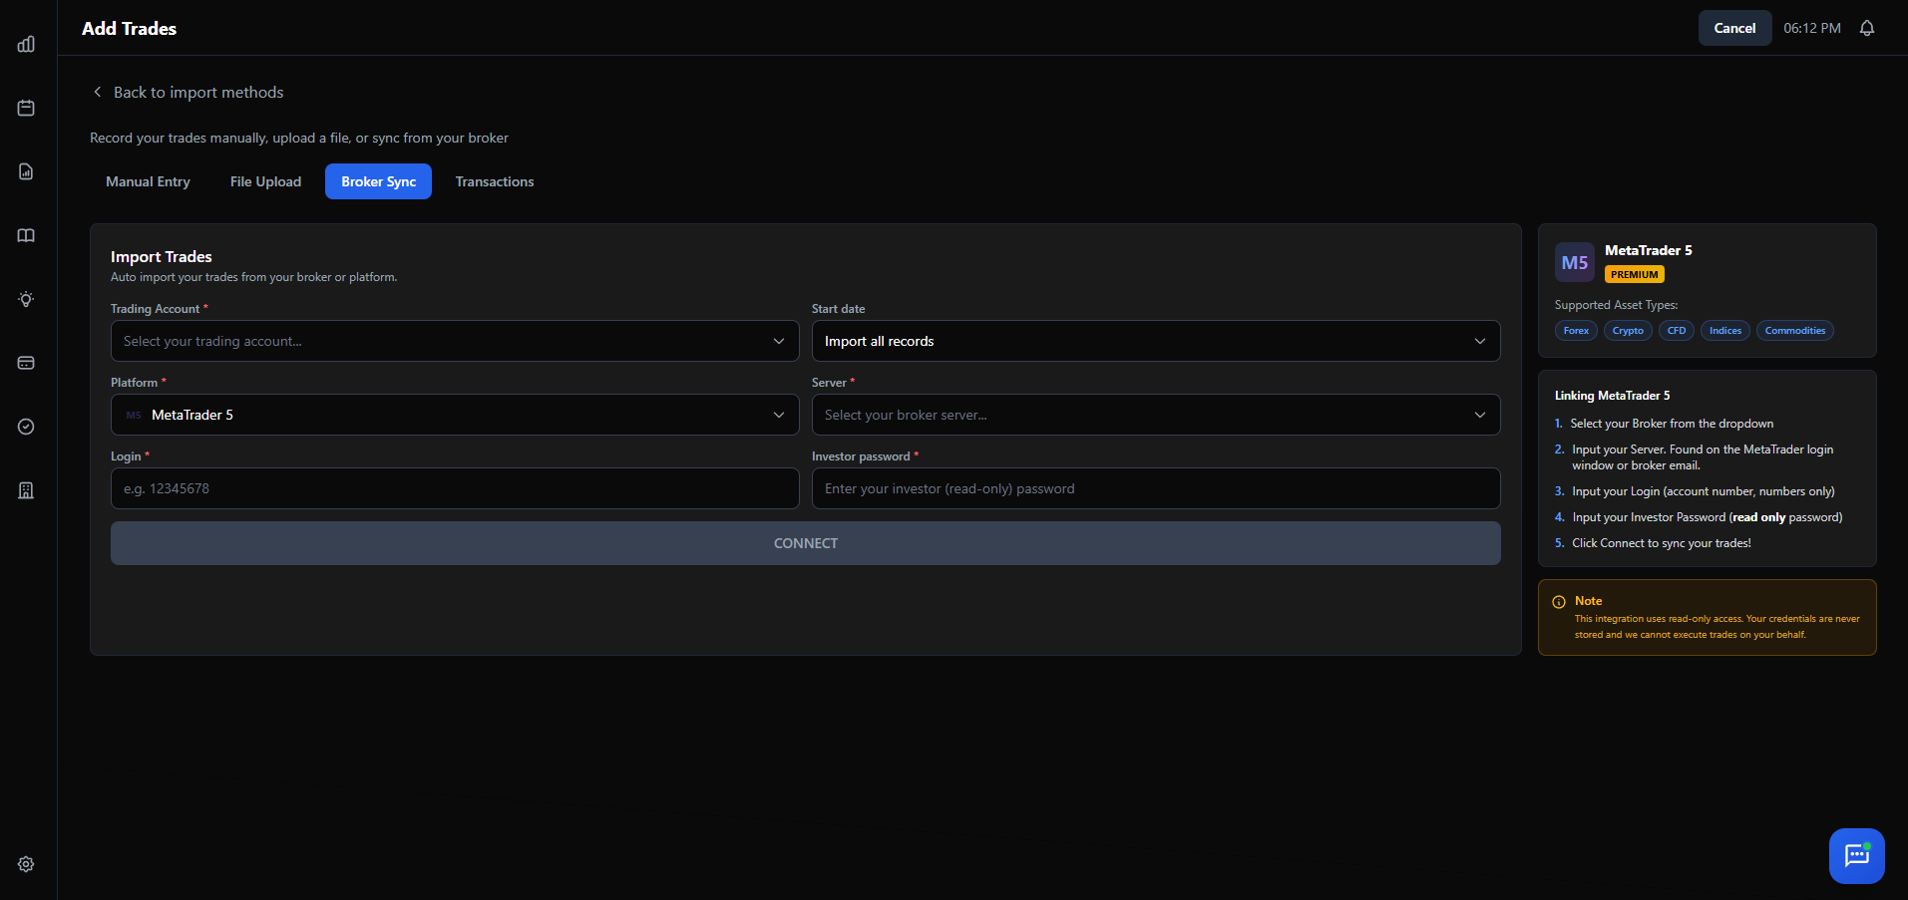Click the CONNECT button

click(x=805, y=542)
